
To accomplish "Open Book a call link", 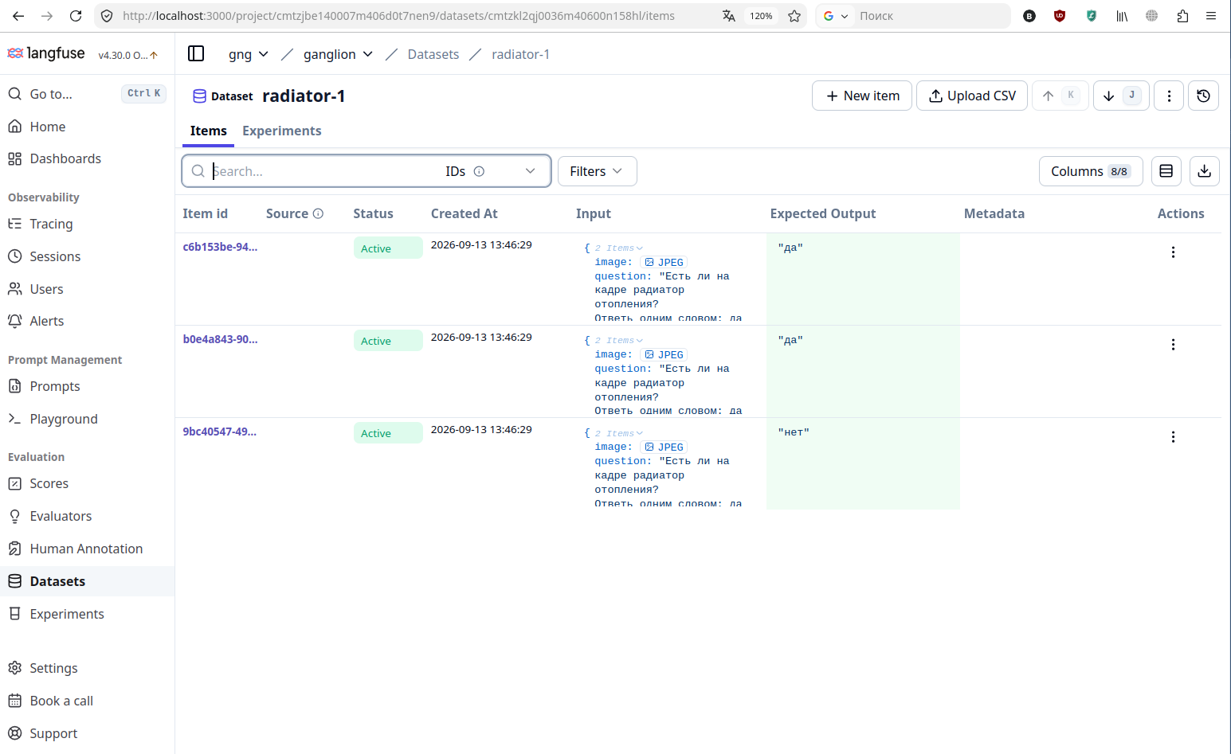I will point(87,701).
